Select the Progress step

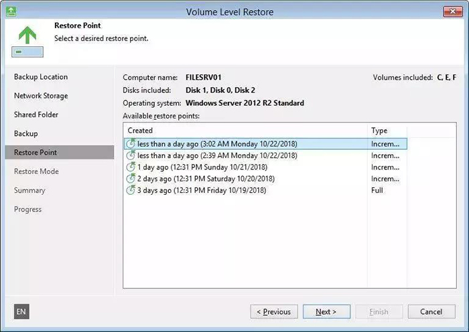[28, 210]
